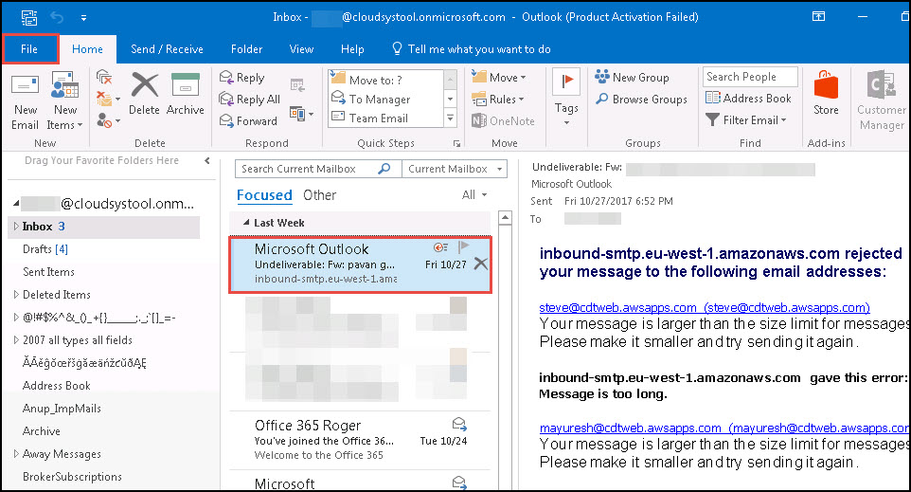The width and height of the screenshot is (911, 492).
Task: Open Customer Manager
Action: pos(882,101)
